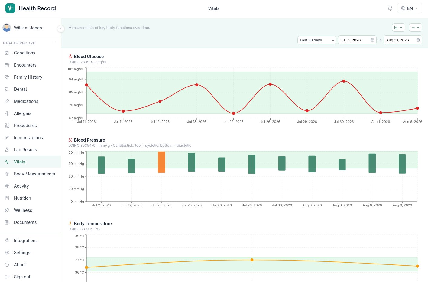The width and height of the screenshot is (428, 282).
Task: Collapse the sidebar with arrow button
Action: (61, 29)
